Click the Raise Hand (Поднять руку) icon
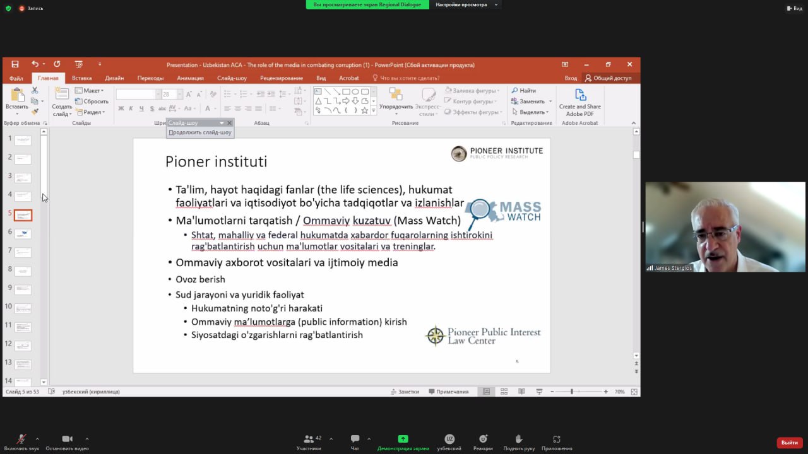 pos(519,439)
